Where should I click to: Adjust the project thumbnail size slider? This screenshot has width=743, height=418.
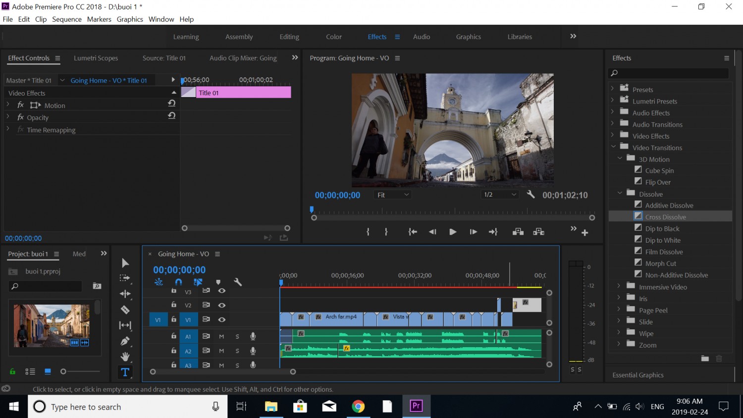[63, 371]
